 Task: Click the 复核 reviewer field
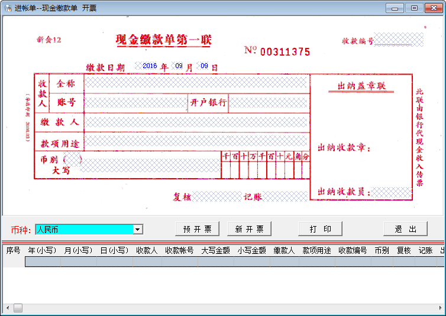(217, 196)
